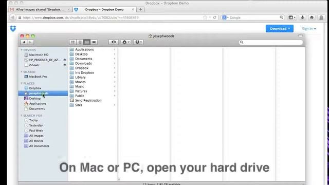Viewport: 329px width, 185px height.
Task: Go back in Finder window
Action: click(24, 42)
